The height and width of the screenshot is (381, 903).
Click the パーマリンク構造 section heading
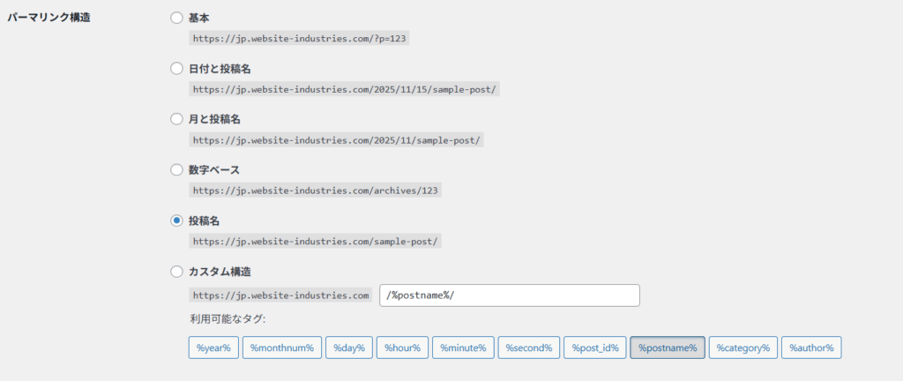point(49,19)
